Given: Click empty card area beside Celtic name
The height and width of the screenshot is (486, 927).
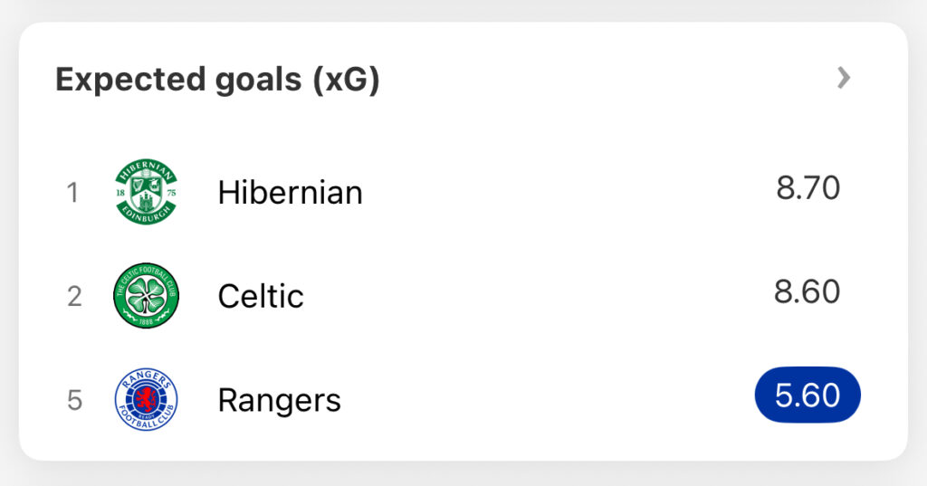Looking at the screenshot, I should point(532,296).
